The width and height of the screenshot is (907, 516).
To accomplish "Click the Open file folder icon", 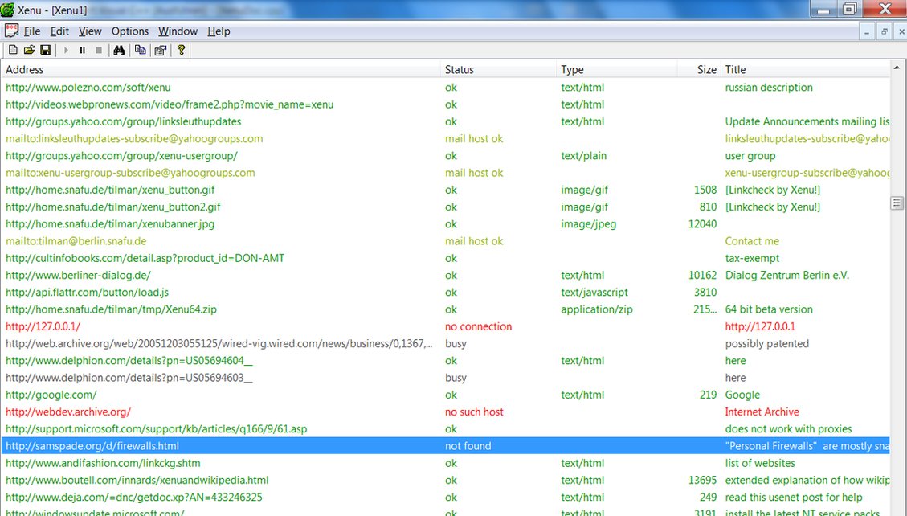I will click(29, 51).
